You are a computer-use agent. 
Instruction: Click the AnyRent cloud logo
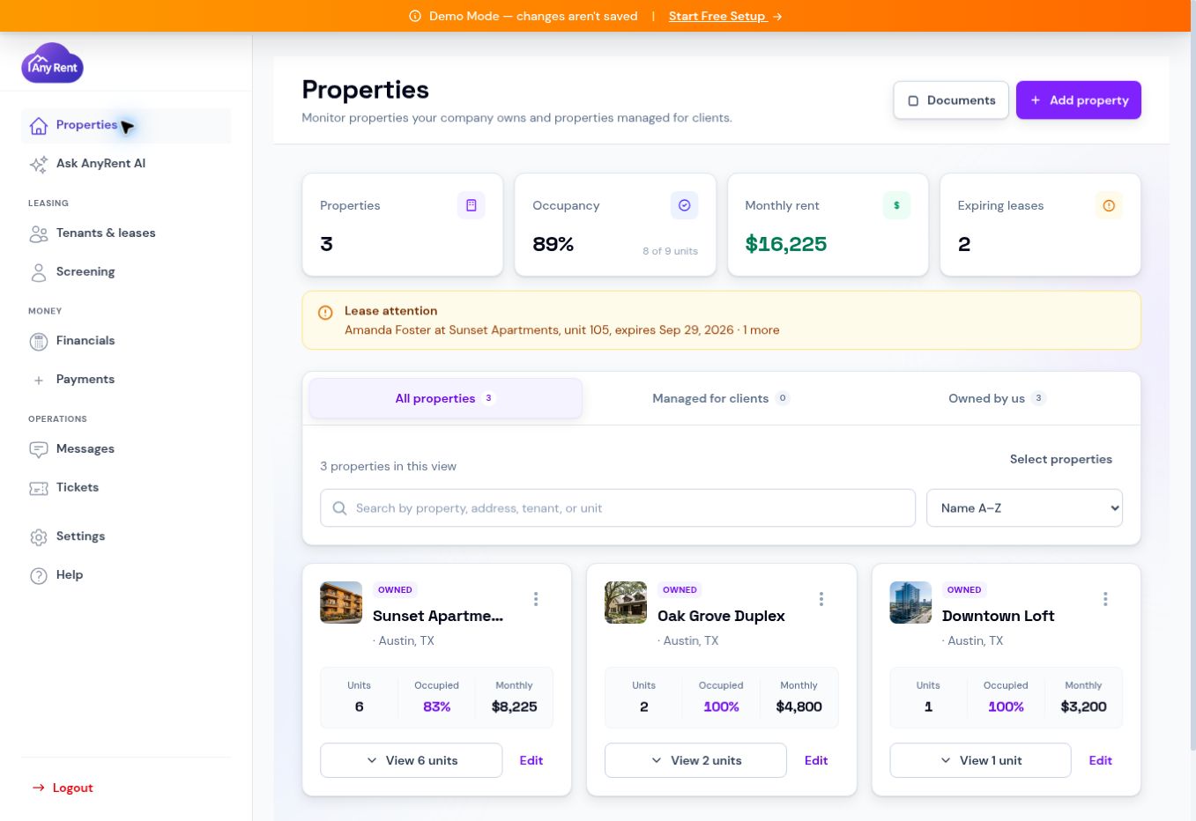53,63
